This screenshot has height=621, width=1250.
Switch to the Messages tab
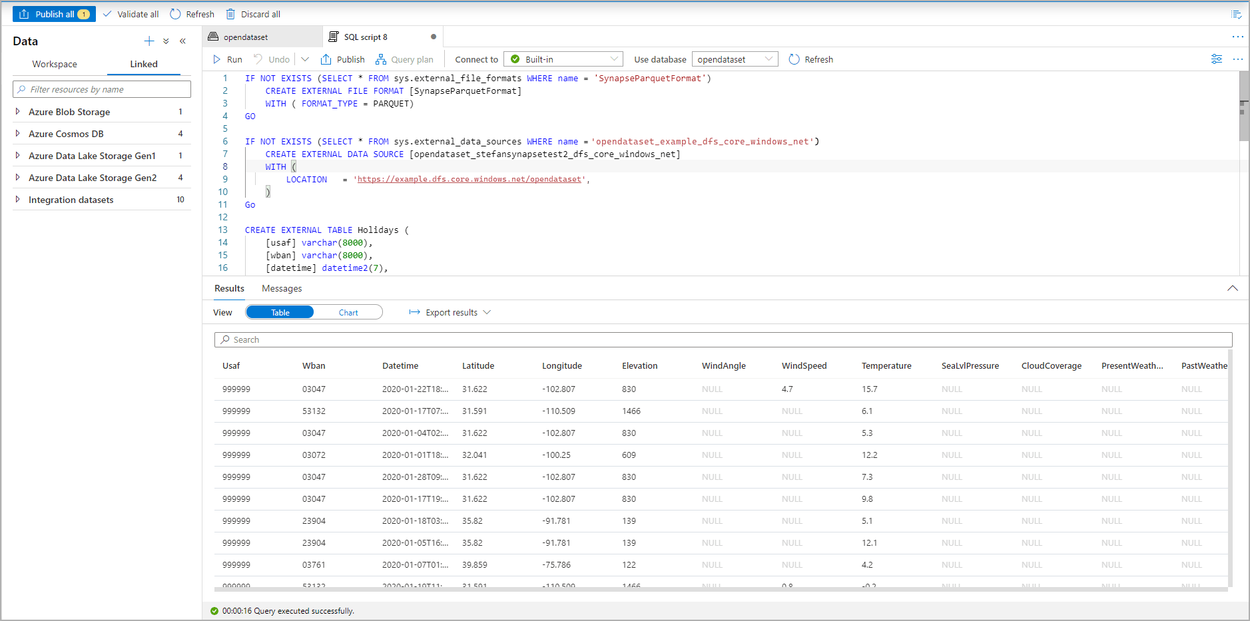pos(282,288)
